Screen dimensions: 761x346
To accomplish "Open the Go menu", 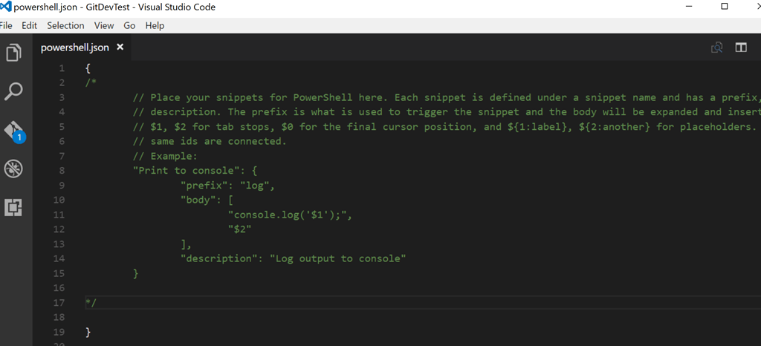I will 129,26.
